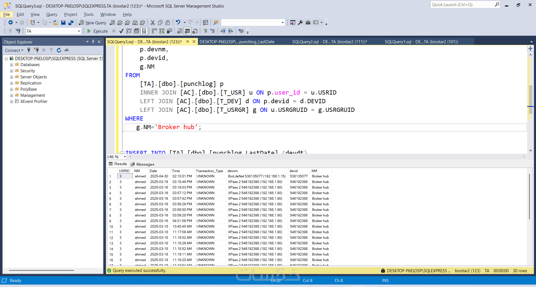Click the Disconnect plug icon in Object Explorer

coord(36,50)
